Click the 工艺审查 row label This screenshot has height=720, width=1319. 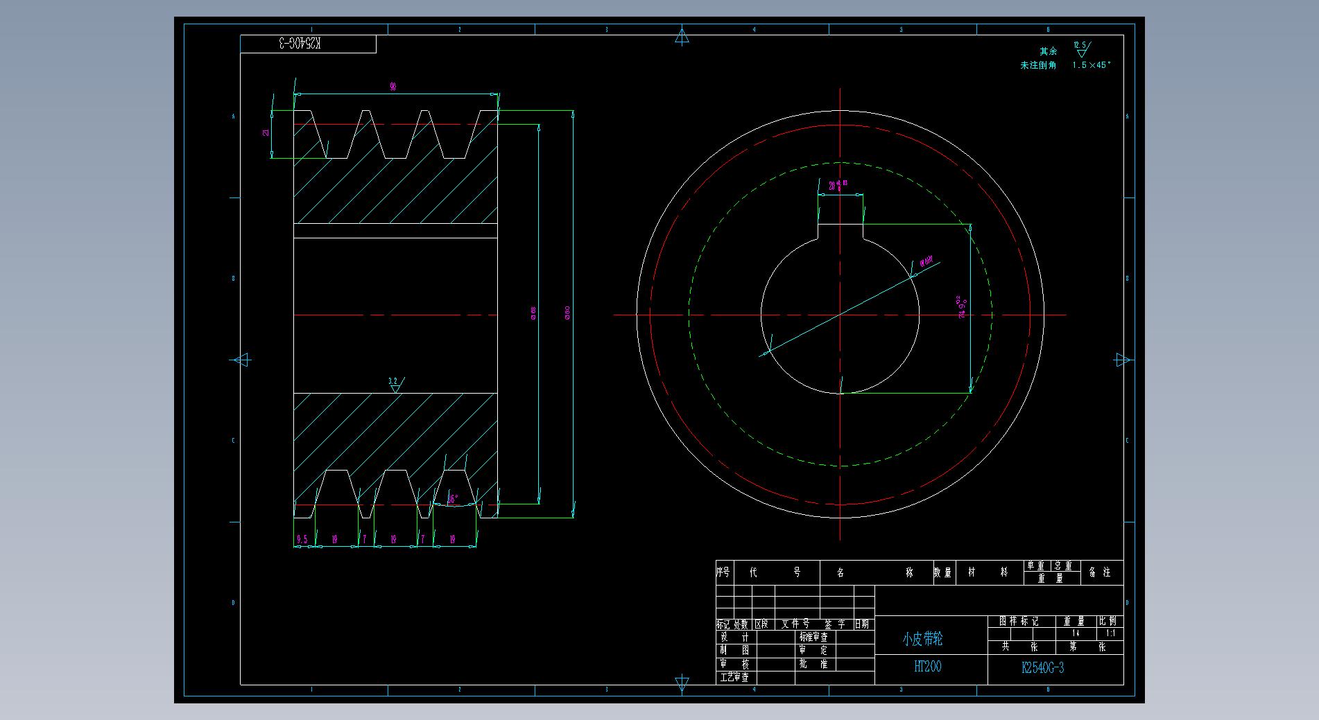tap(736, 678)
